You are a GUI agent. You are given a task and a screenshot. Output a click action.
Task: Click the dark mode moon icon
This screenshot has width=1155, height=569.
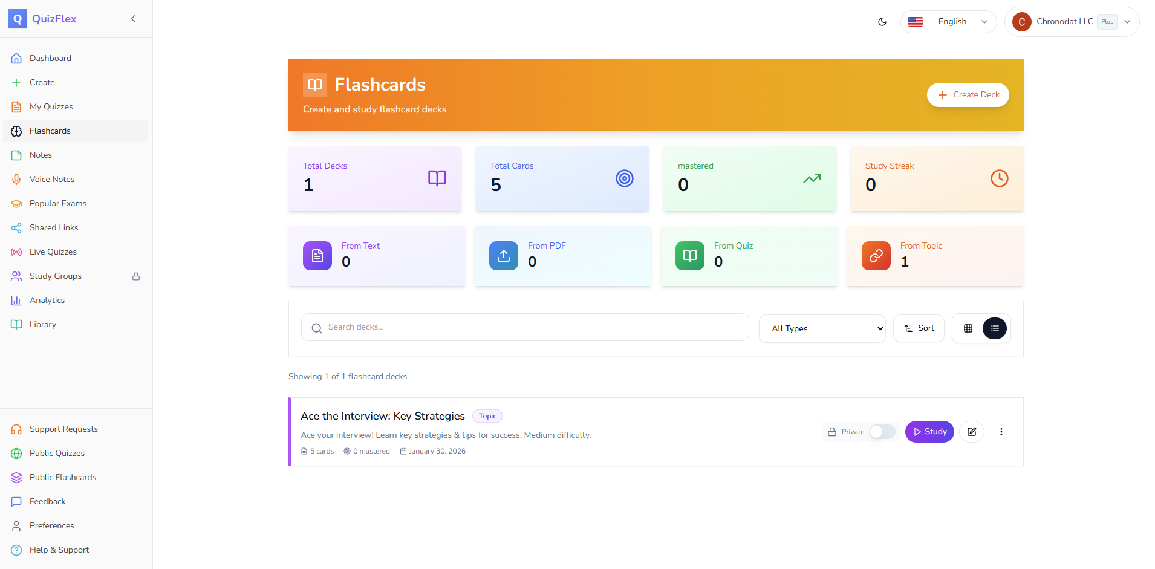point(882,22)
